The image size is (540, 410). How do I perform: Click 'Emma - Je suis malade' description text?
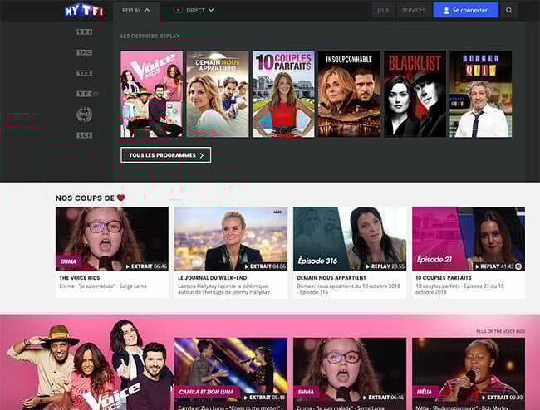click(x=103, y=286)
